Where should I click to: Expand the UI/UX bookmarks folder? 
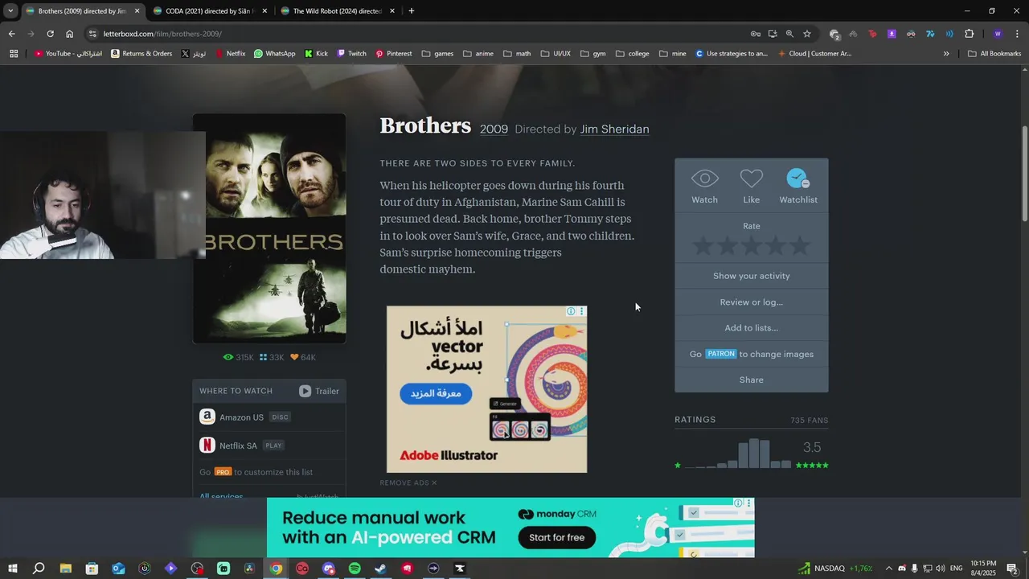click(x=555, y=54)
